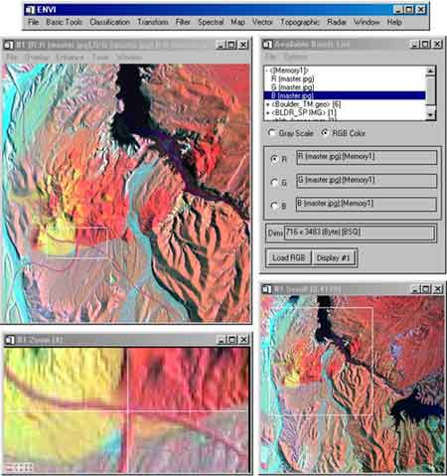This screenshot has height=476, width=447.
Task: Click the Zoom window title bar icon
Action: coord(9,340)
